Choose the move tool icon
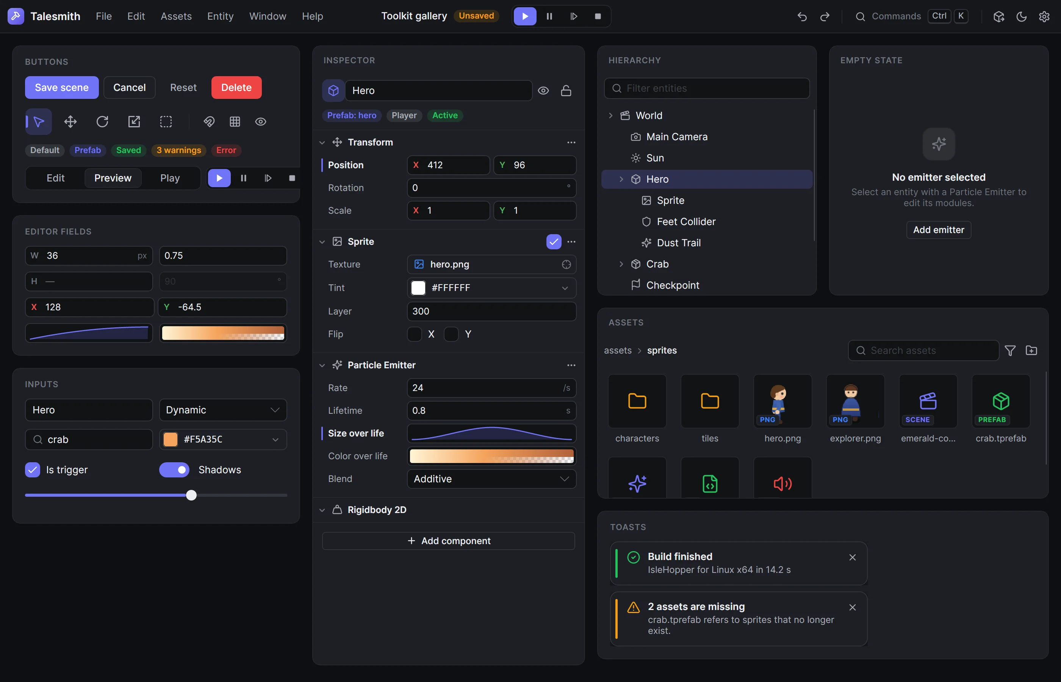 click(x=70, y=122)
